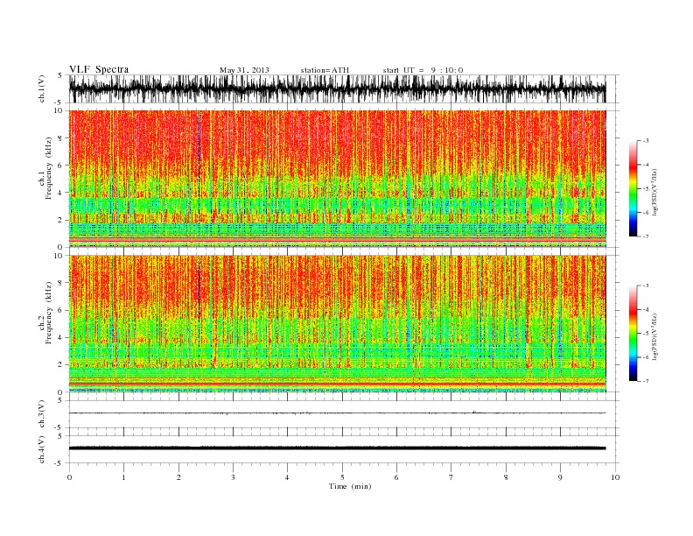Click the "6" kHz tick on ch.2 spectrogram
693x536 pixels.
point(60,310)
